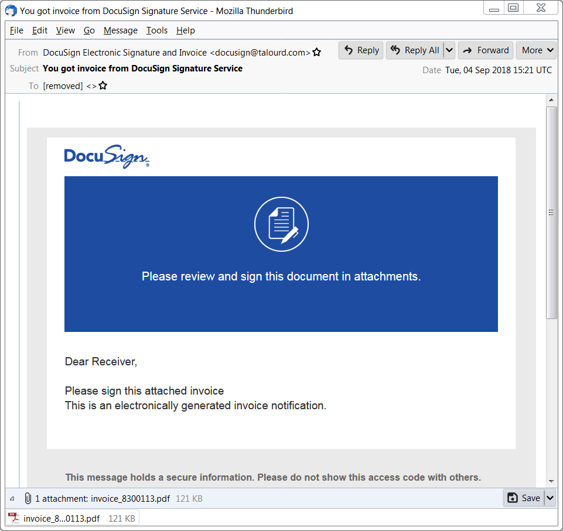Open the Go menu
Image resolution: width=563 pixels, height=531 pixels.
[x=89, y=30]
